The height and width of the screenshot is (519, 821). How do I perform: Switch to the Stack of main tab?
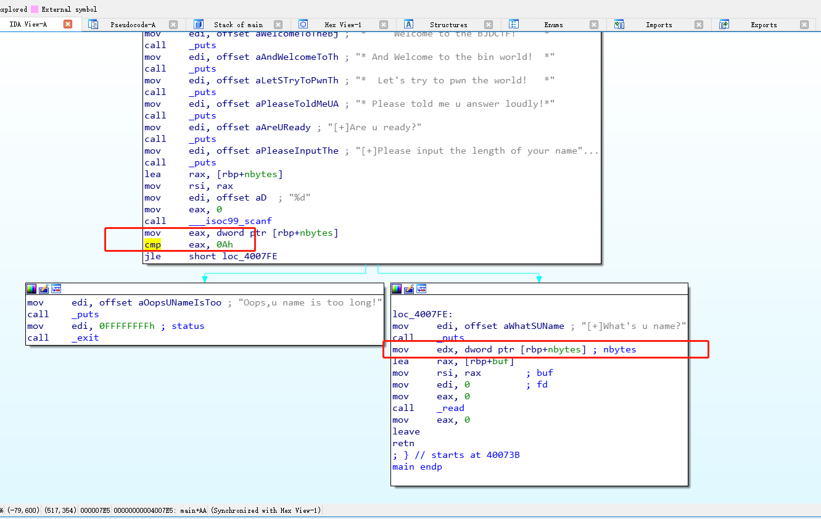click(x=238, y=25)
